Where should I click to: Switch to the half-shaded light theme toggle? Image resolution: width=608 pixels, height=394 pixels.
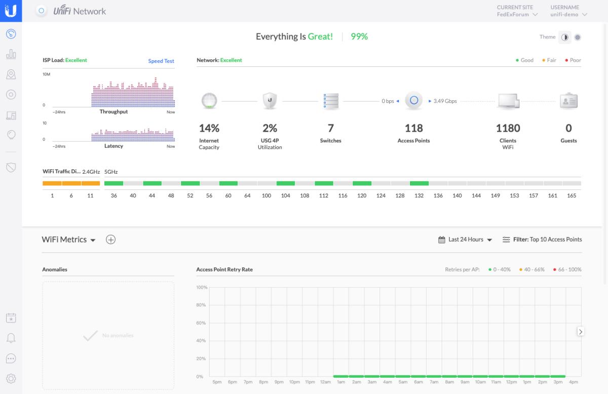[x=564, y=37]
